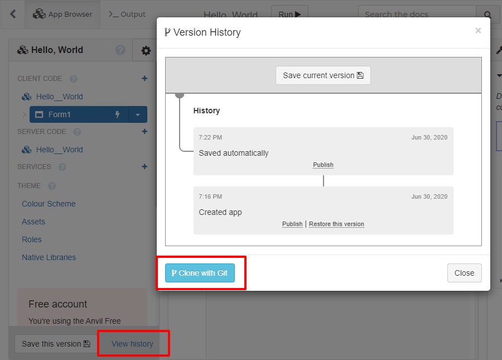Click Clone with Git button
502x360 pixels.
(x=200, y=273)
